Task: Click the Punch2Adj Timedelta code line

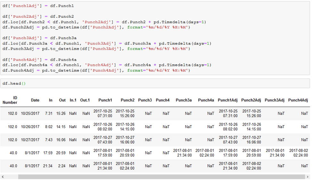Action: click(104, 22)
